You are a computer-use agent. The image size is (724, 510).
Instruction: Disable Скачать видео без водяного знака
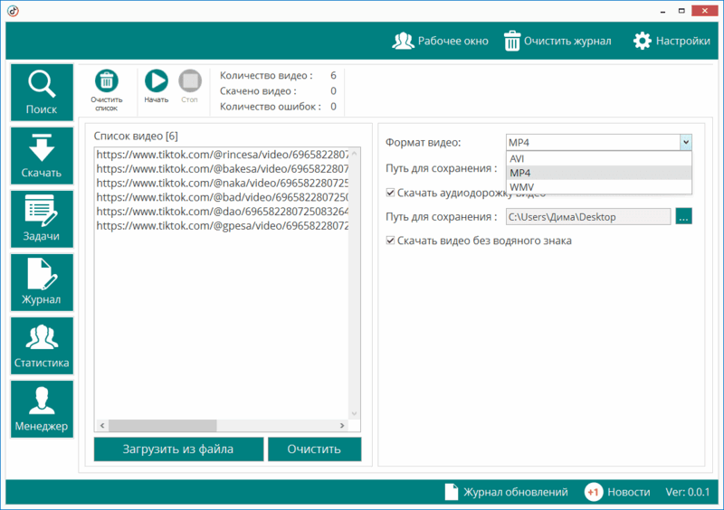[x=391, y=241]
